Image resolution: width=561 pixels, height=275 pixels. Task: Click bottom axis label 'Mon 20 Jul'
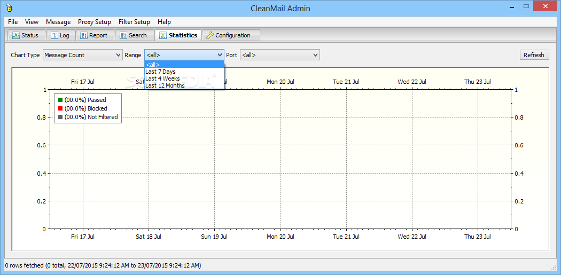[x=280, y=237]
